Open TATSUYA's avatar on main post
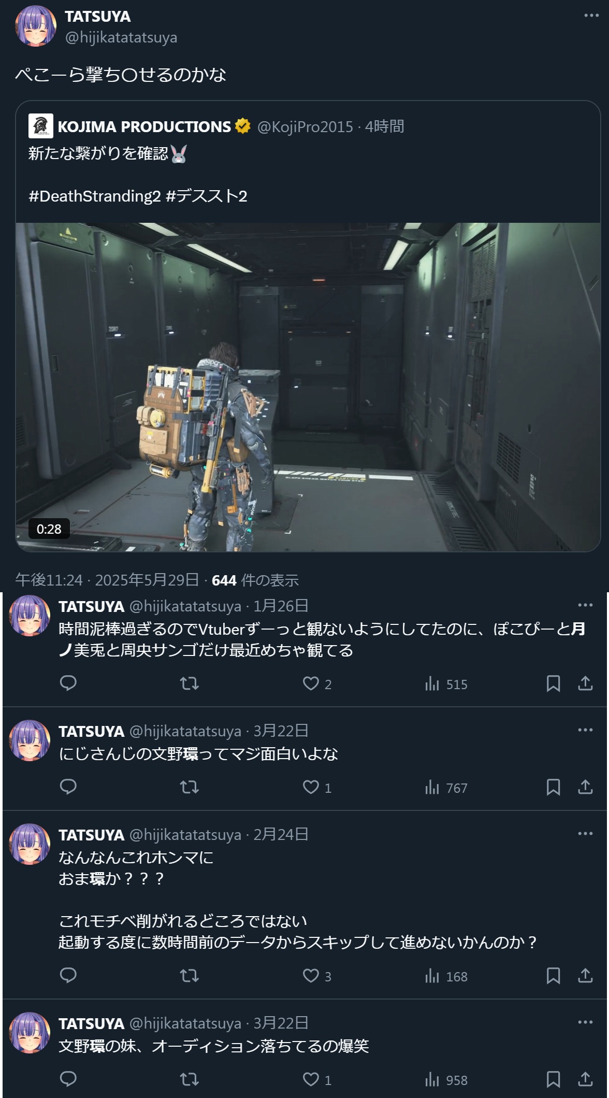The image size is (609, 1098). tap(36, 26)
